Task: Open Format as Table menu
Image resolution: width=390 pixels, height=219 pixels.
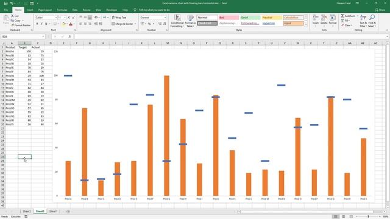Action: 190,21
